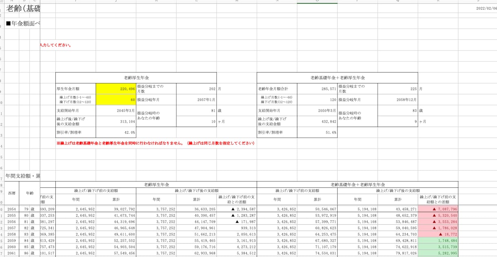Select the yellow deferral months cell showing 60

(x=116, y=99)
